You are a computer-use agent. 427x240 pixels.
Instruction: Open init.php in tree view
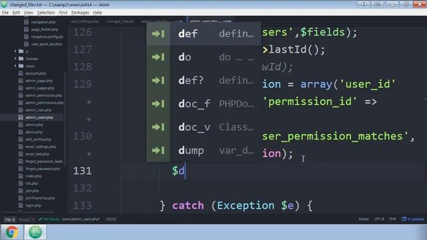(x=32, y=184)
